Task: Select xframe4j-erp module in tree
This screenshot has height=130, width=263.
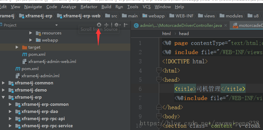Action: click(x=25, y=97)
